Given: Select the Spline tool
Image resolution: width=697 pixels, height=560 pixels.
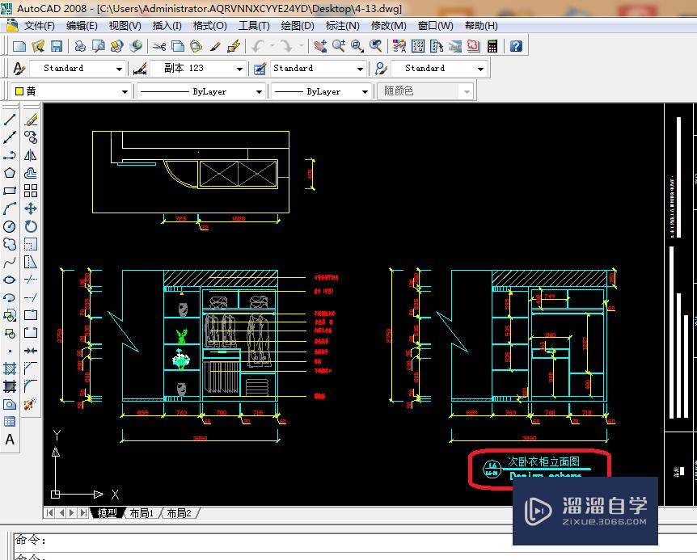Looking at the screenshot, I should tap(10, 262).
